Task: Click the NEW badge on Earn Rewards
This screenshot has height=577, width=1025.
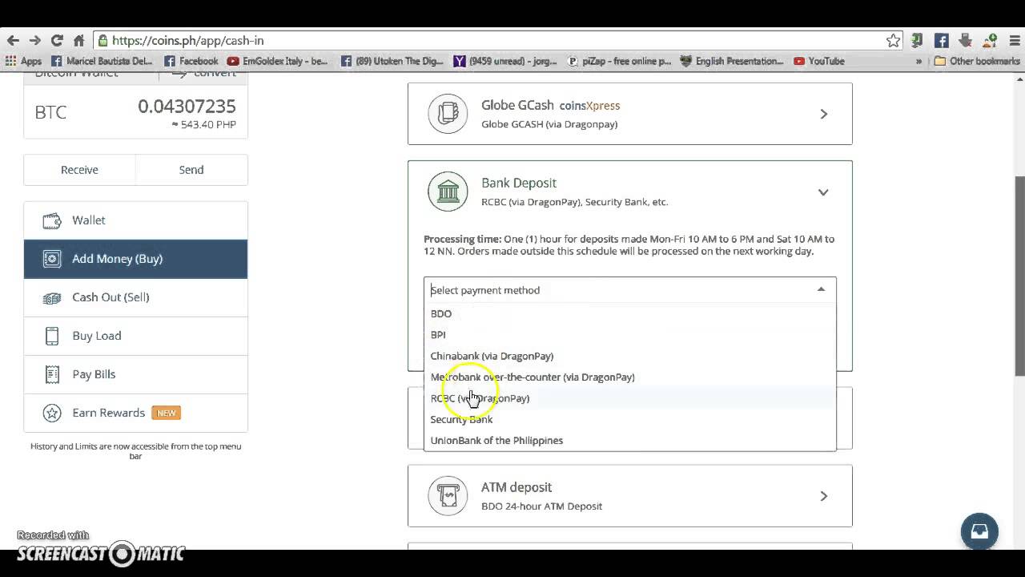Action: [167, 413]
